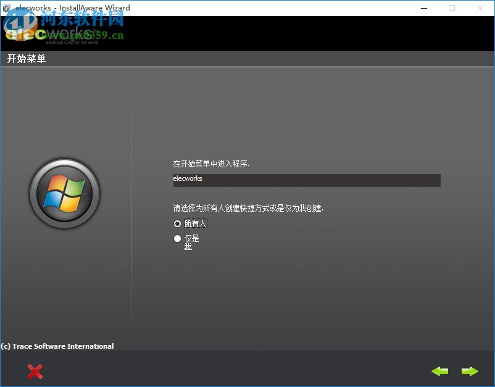
Task: Click the Trace Software International copyright text
Action: click(57, 346)
